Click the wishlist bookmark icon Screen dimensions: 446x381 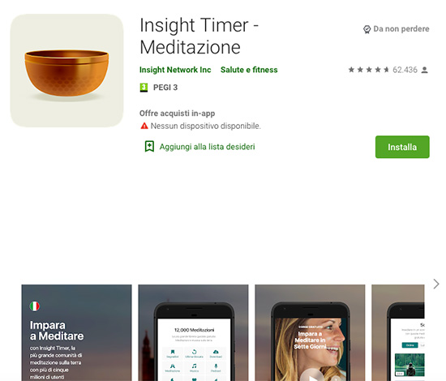click(x=149, y=147)
